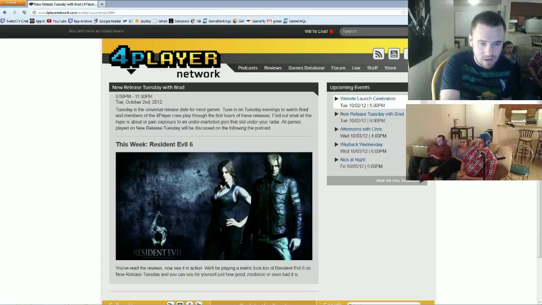
Task: Open the Live menu item
Action: pyautogui.click(x=356, y=68)
